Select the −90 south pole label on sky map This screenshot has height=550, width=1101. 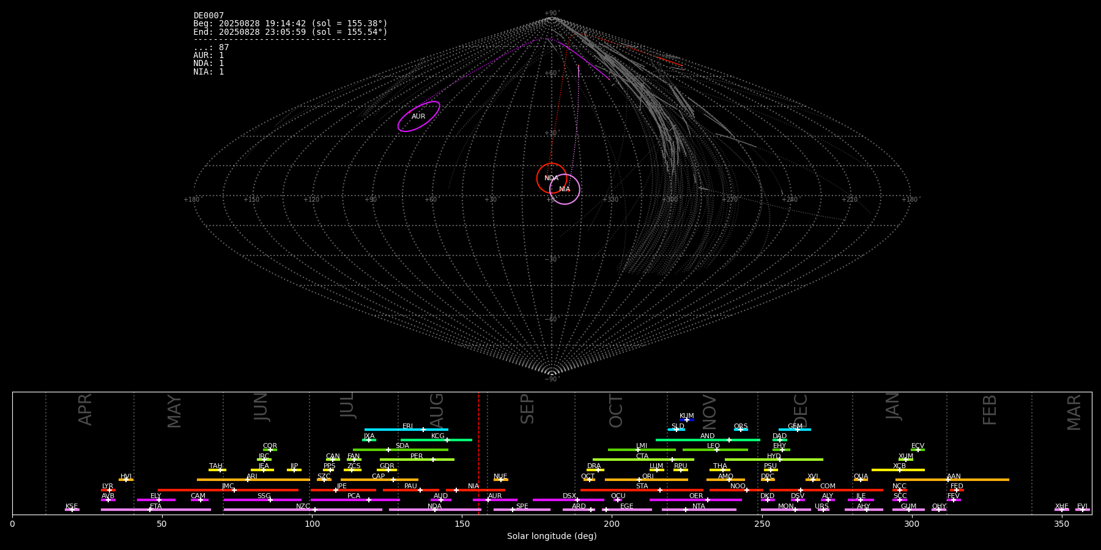point(552,379)
